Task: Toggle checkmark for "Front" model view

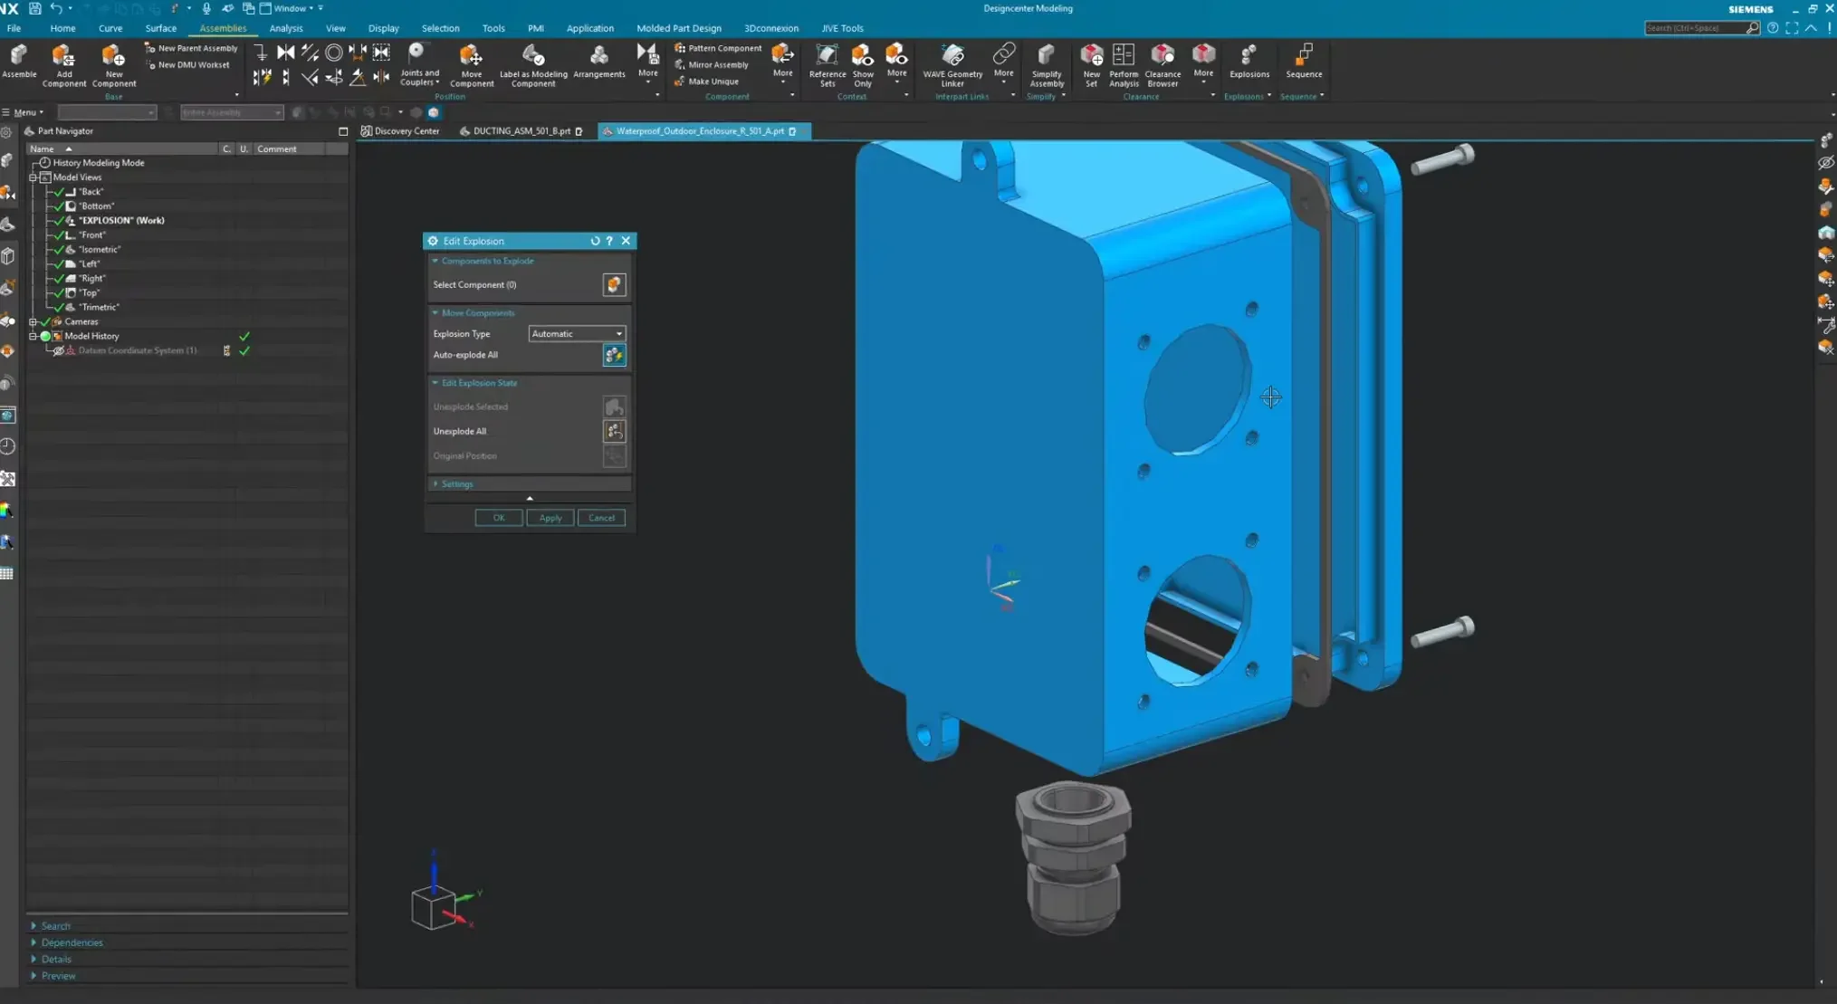Action: click(59, 235)
